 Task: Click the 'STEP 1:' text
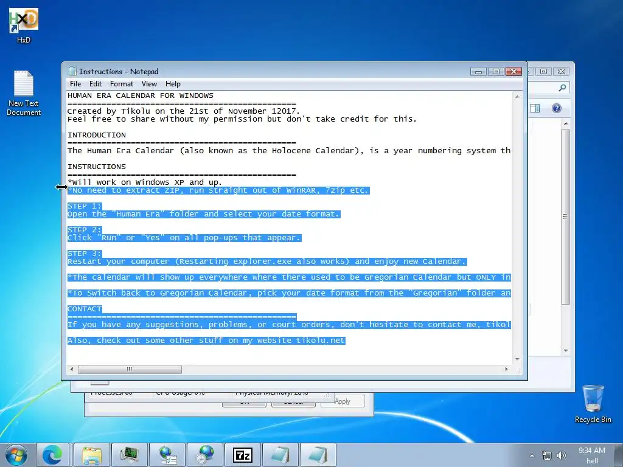pyautogui.click(x=85, y=206)
